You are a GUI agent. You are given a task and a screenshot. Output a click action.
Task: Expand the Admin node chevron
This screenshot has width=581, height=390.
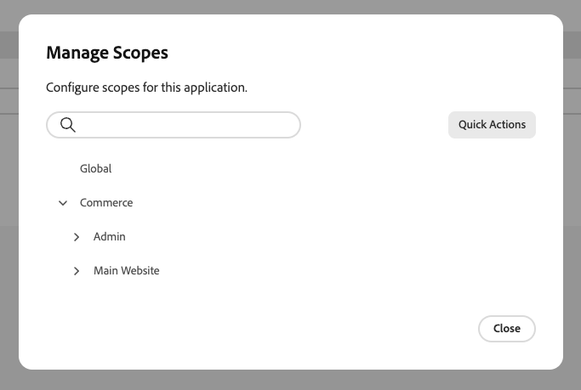tap(77, 237)
